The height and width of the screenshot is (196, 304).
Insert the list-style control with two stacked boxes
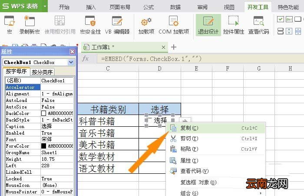(281, 31)
